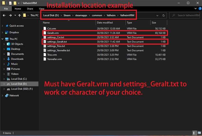The width and height of the screenshot is (202, 136).
Task: Click the Properties icon in Quick Access Toolbar
Action: pyautogui.click(x=10, y=3)
